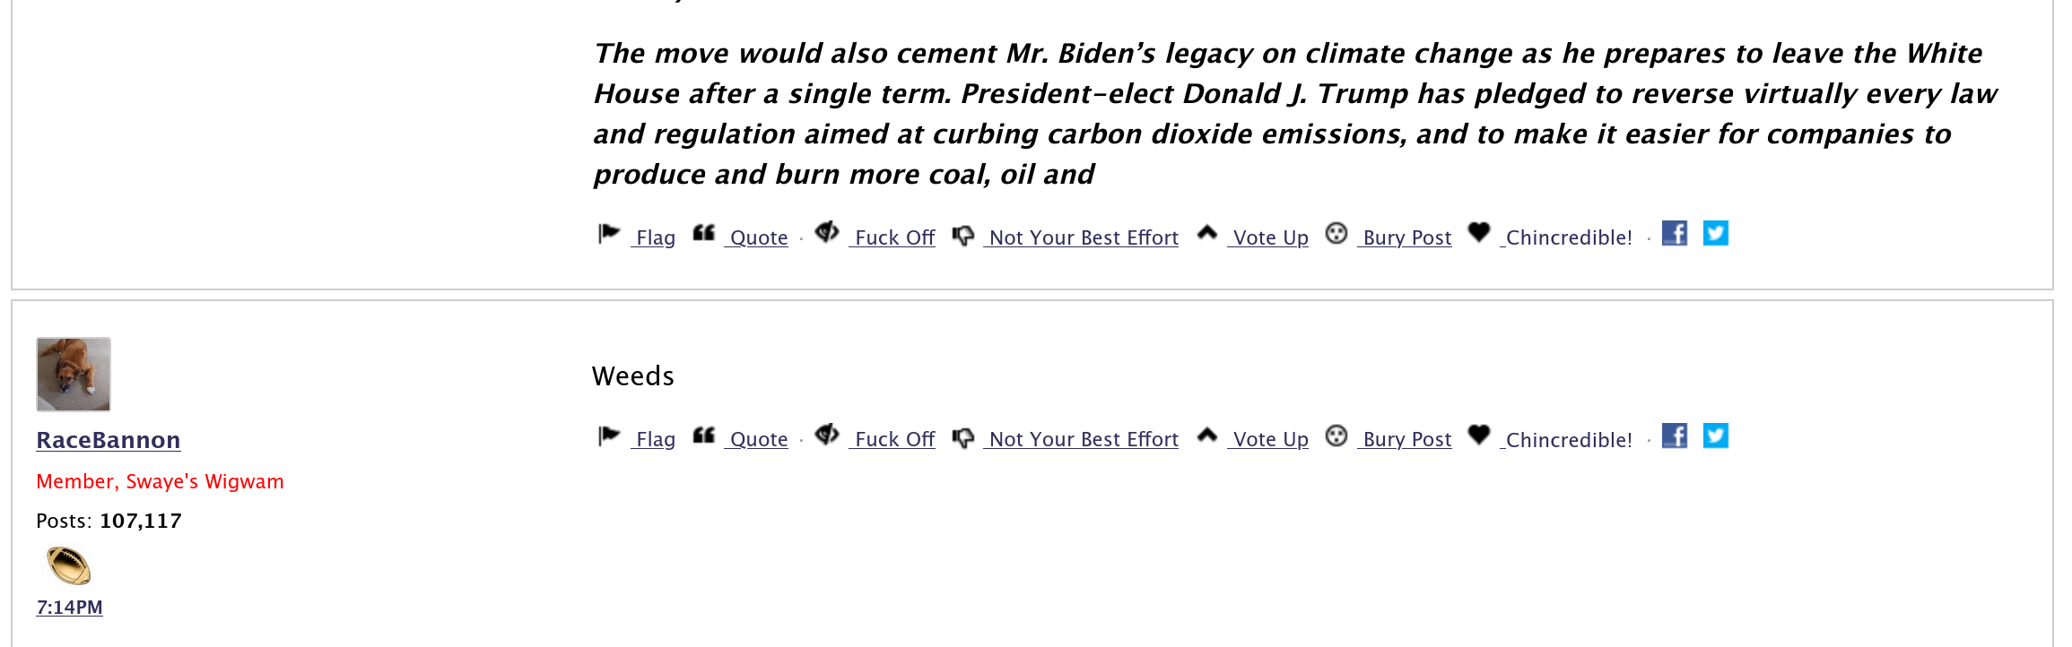Click the gold football badge under post count
The image size is (2072, 647).
tap(69, 565)
